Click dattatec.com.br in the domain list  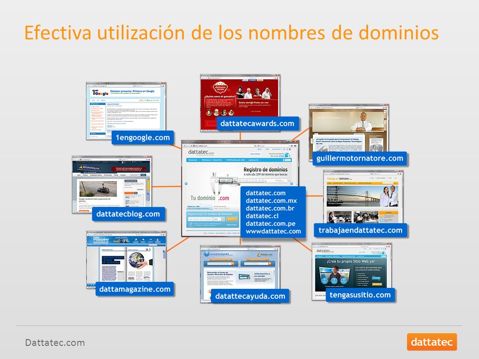[x=270, y=208]
